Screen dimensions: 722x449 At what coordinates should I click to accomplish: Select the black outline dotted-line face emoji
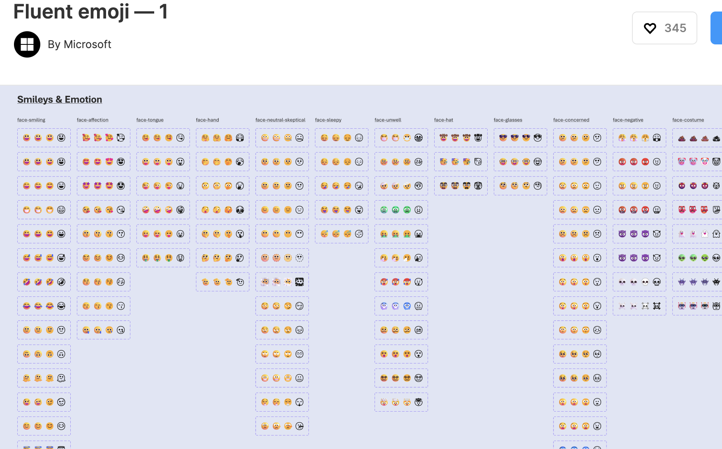pos(300,258)
